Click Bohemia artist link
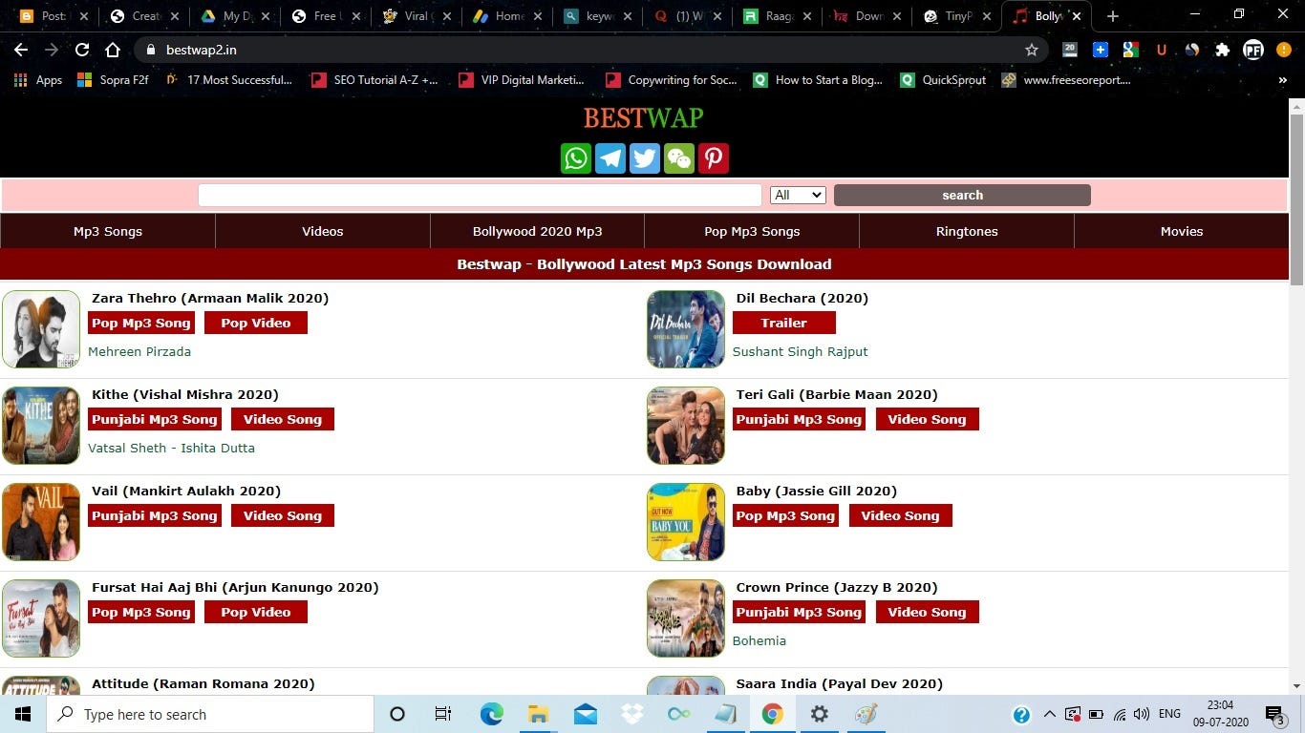The width and height of the screenshot is (1305, 733). pos(759,640)
